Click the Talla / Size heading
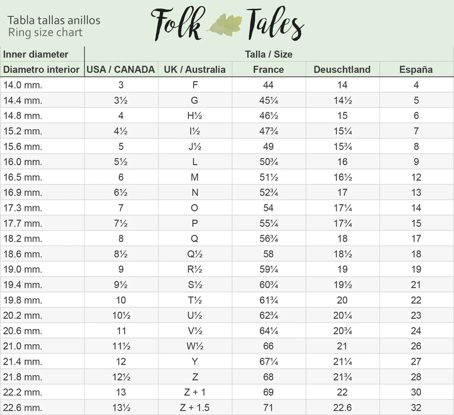Screen dimensions: 454x415 coord(269,54)
